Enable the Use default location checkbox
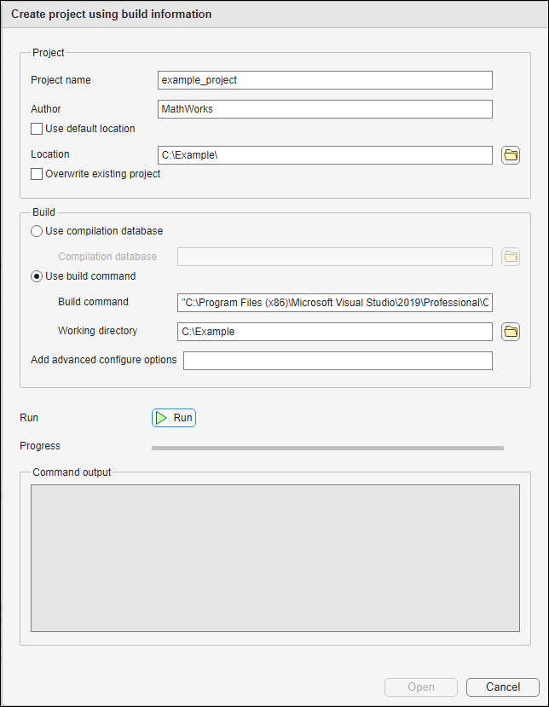549x707 pixels. (37, 129)
